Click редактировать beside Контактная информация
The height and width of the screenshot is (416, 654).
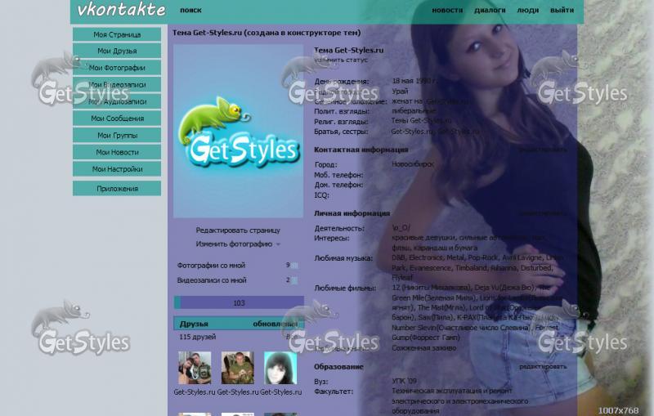pyautogui.click(x=543, y=150)
